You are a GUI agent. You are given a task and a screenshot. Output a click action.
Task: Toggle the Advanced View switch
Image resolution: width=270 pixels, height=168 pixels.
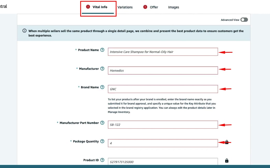244,20
